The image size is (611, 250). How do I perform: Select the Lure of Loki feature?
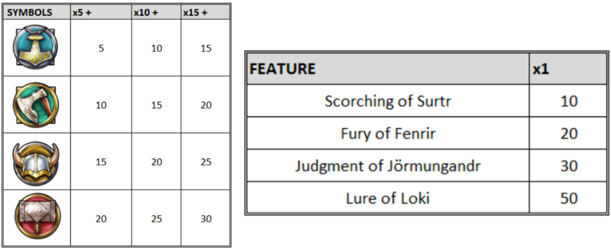point(388,198)
